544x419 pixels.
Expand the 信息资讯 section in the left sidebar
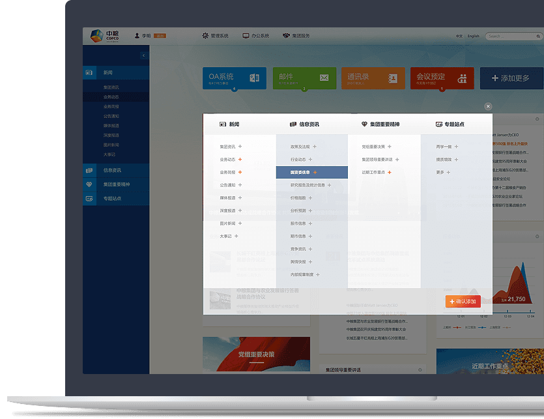click(111, 170)
